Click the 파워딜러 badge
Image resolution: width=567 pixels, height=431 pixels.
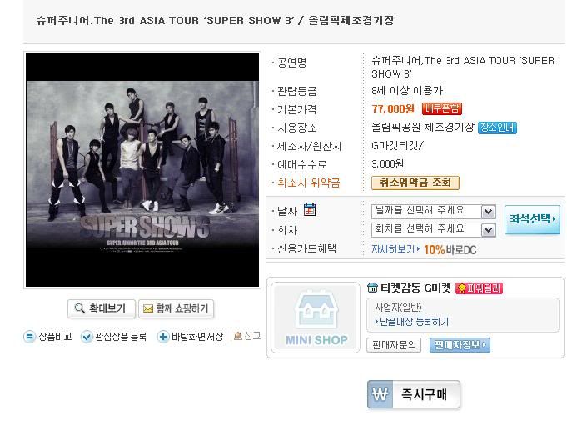(x=479, y=288)
